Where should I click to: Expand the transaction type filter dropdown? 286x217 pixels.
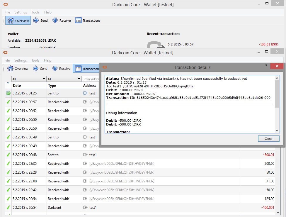(64, 79)
